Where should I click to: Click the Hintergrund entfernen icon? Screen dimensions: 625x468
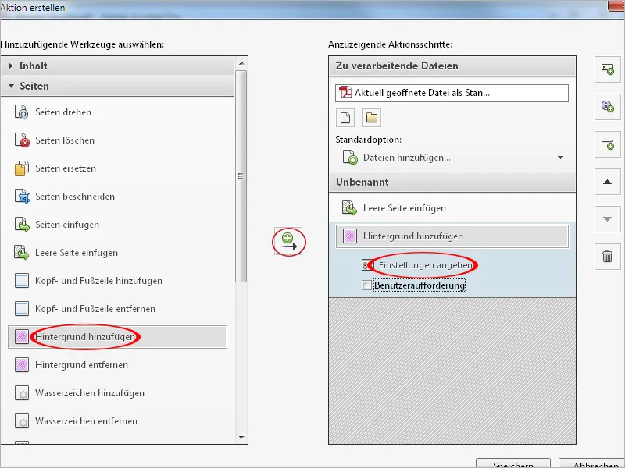[22, 364]
